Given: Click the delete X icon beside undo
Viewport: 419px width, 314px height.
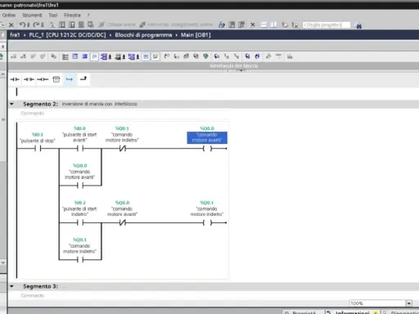Looking at the screenshot, I should (x=11, y=25).
